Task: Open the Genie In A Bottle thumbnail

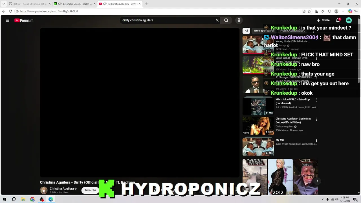Action: [x=258, y=126]
